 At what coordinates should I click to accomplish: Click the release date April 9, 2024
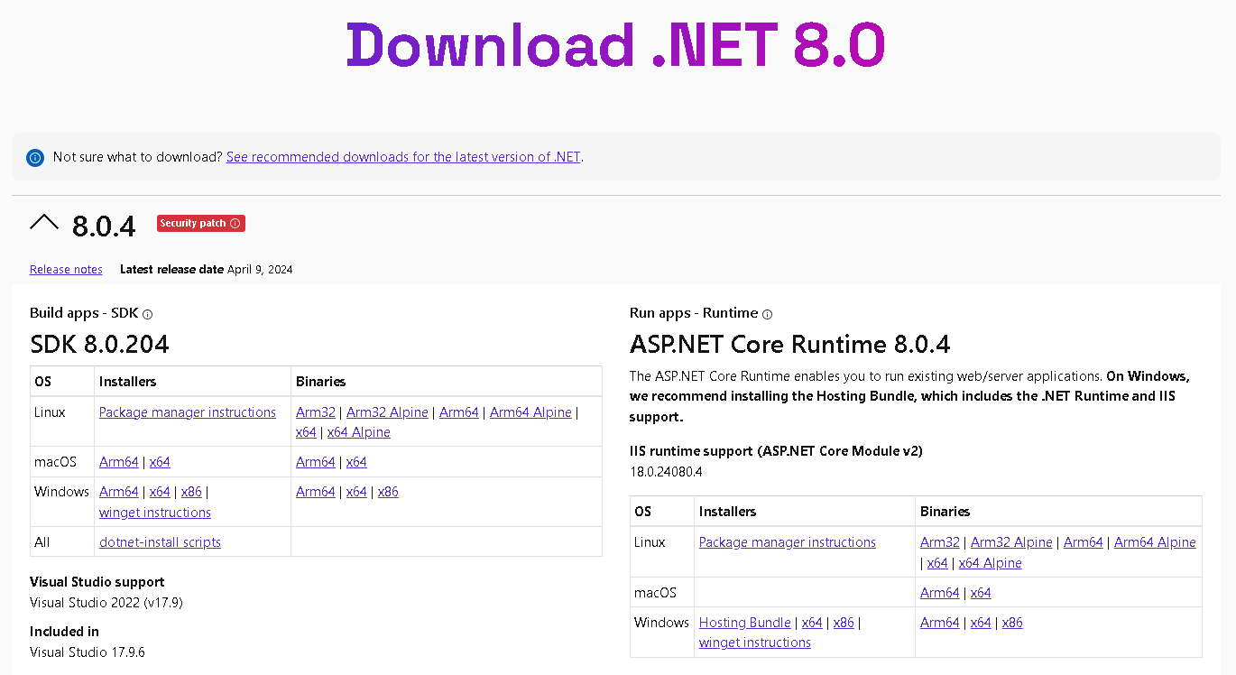260,270
